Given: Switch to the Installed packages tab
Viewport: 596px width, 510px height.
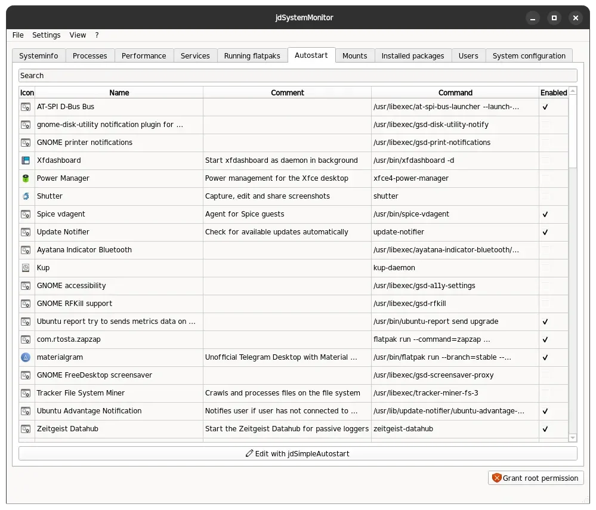Looking at the screenshot, I should [x=413, y=56].
